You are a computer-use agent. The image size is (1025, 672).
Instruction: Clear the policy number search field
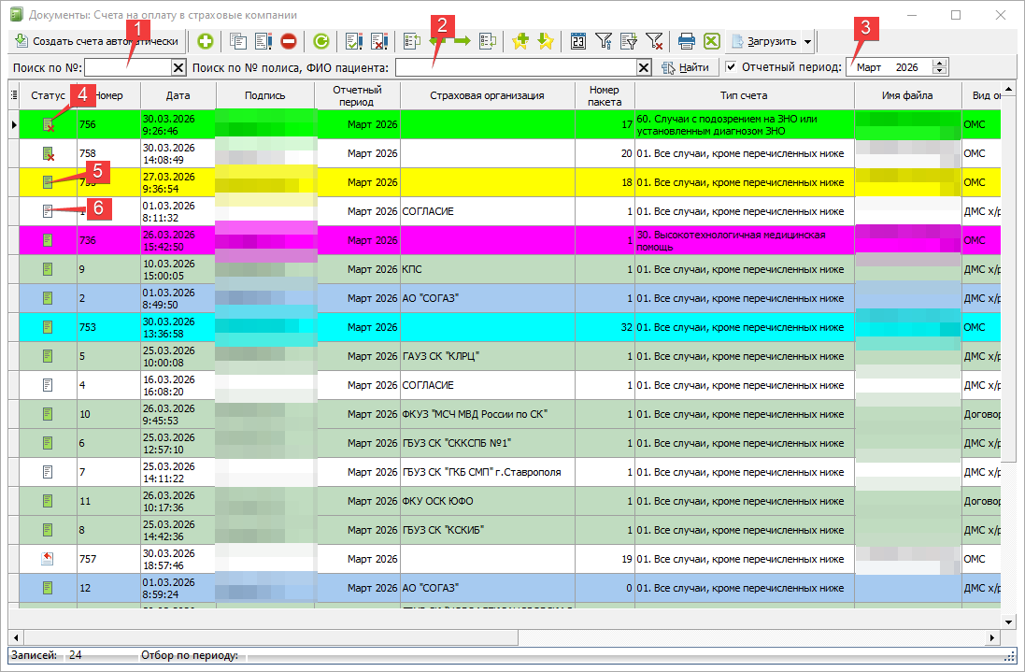click(x=644, y=67)
